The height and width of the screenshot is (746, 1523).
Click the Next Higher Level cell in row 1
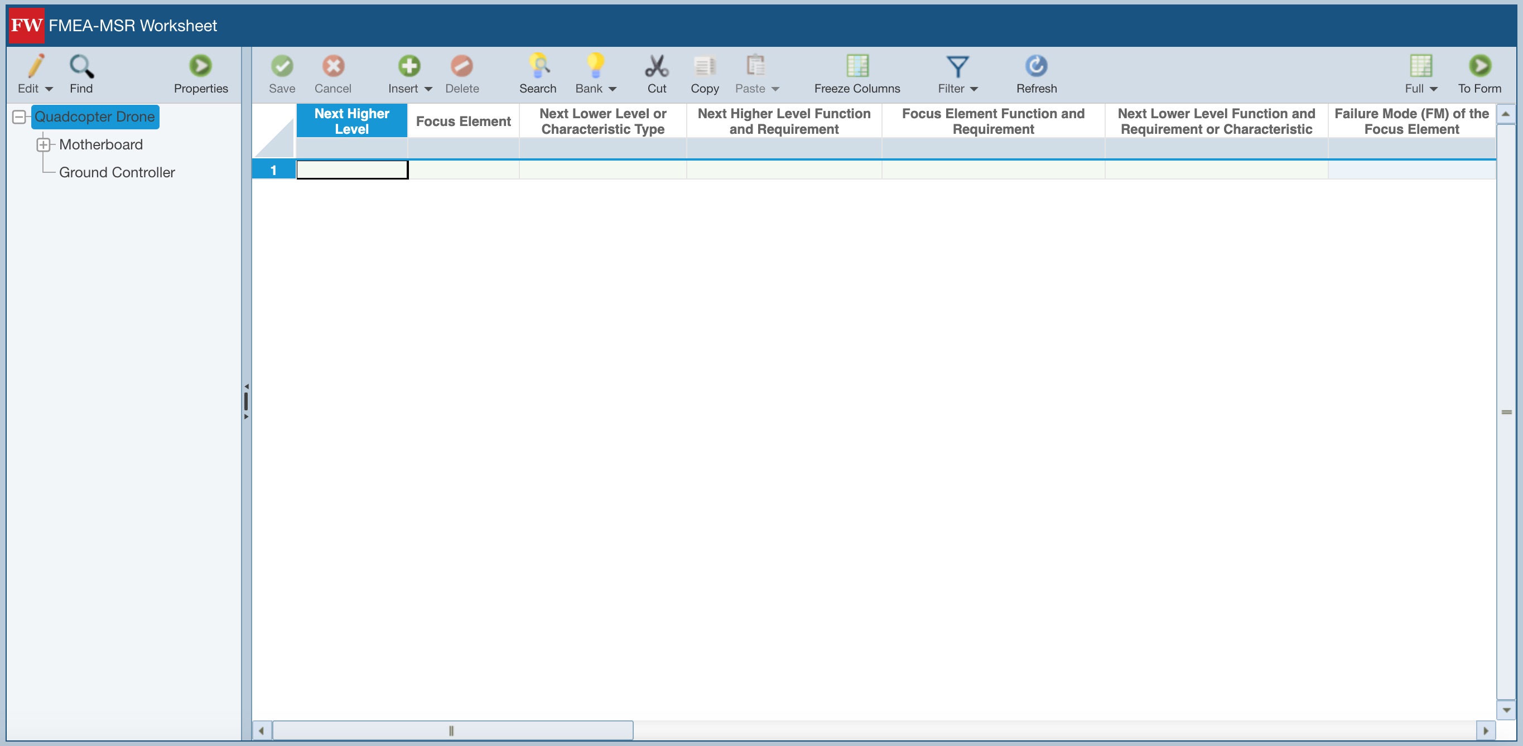coord(352,170)
